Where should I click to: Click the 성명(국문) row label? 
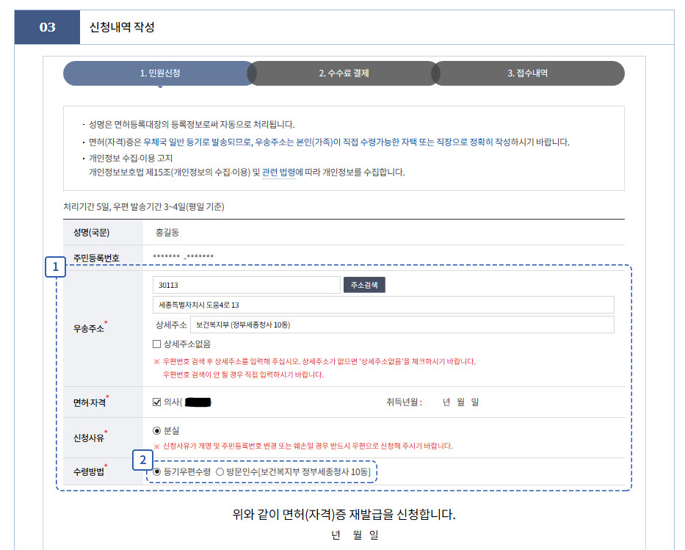[x=91, y=232]
